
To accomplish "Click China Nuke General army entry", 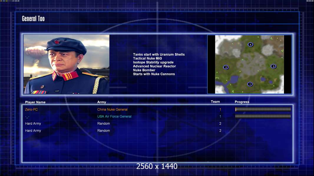I will 112,109.
